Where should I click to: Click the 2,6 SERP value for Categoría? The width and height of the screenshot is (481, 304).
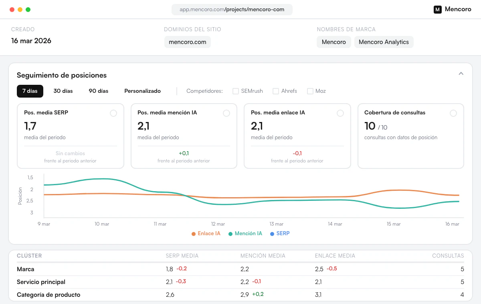pyautogui.click(x=170, y=295)
